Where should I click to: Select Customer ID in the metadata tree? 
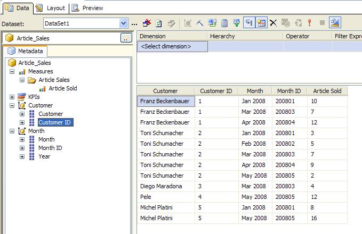coord(55,122)
